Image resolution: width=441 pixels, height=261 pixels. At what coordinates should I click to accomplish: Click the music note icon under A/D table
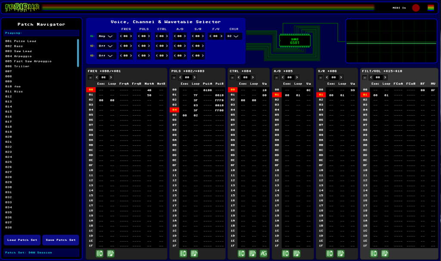(x=297, y=254)
